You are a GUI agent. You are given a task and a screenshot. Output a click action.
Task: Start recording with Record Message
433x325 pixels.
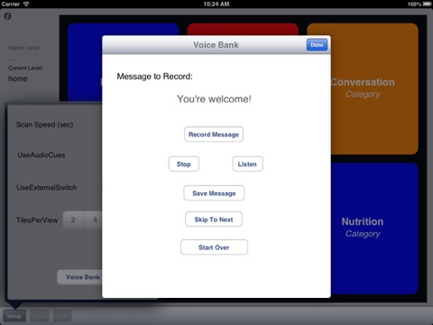[214, 135]
